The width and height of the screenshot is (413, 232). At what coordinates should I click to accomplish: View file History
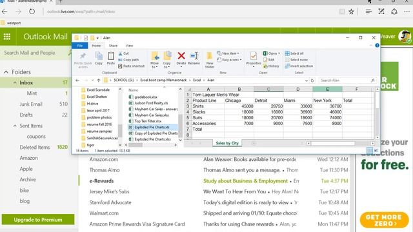point(271,66)
